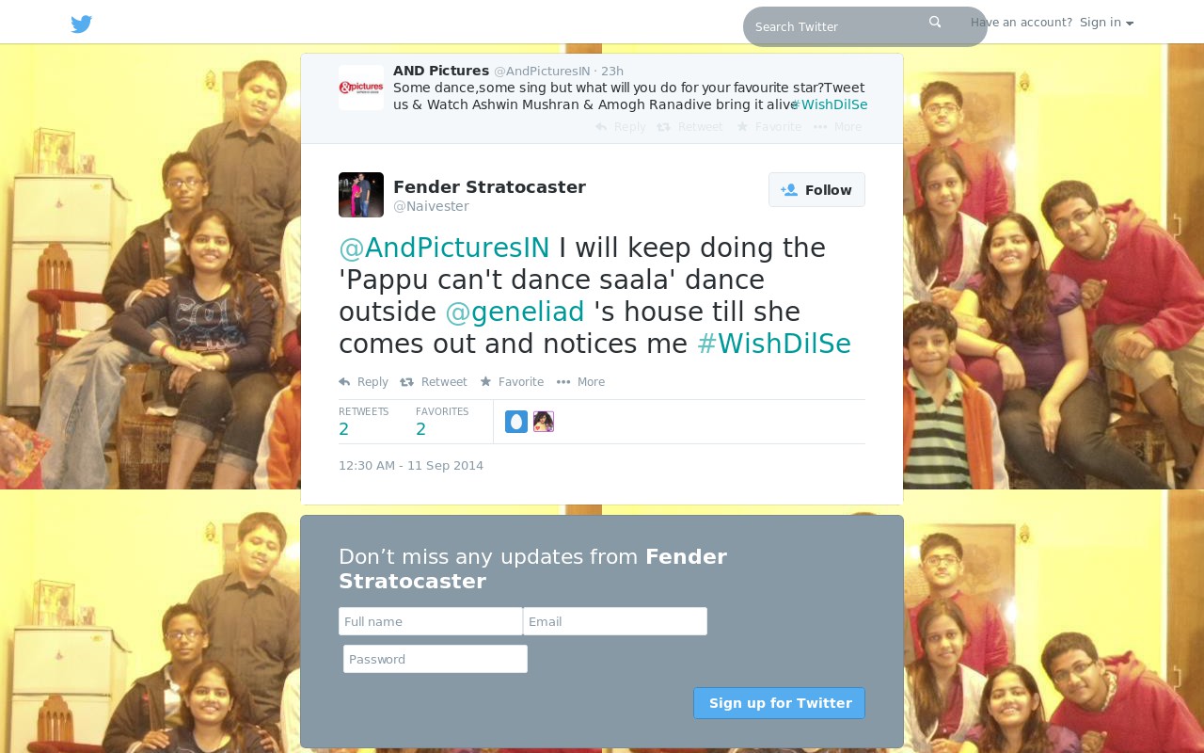Reply to Fender Stratocaster's tweet
Screen dimensions: 1204x753
coord(363,382)
